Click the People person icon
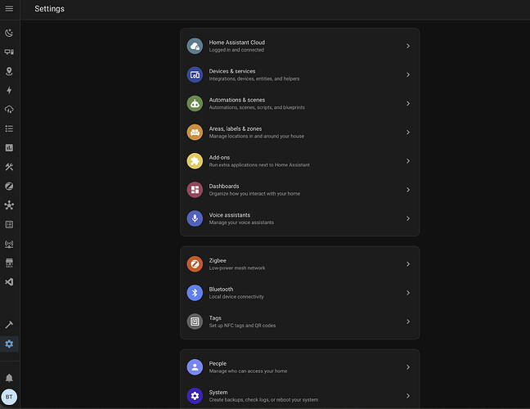 (x=195, y=367)
